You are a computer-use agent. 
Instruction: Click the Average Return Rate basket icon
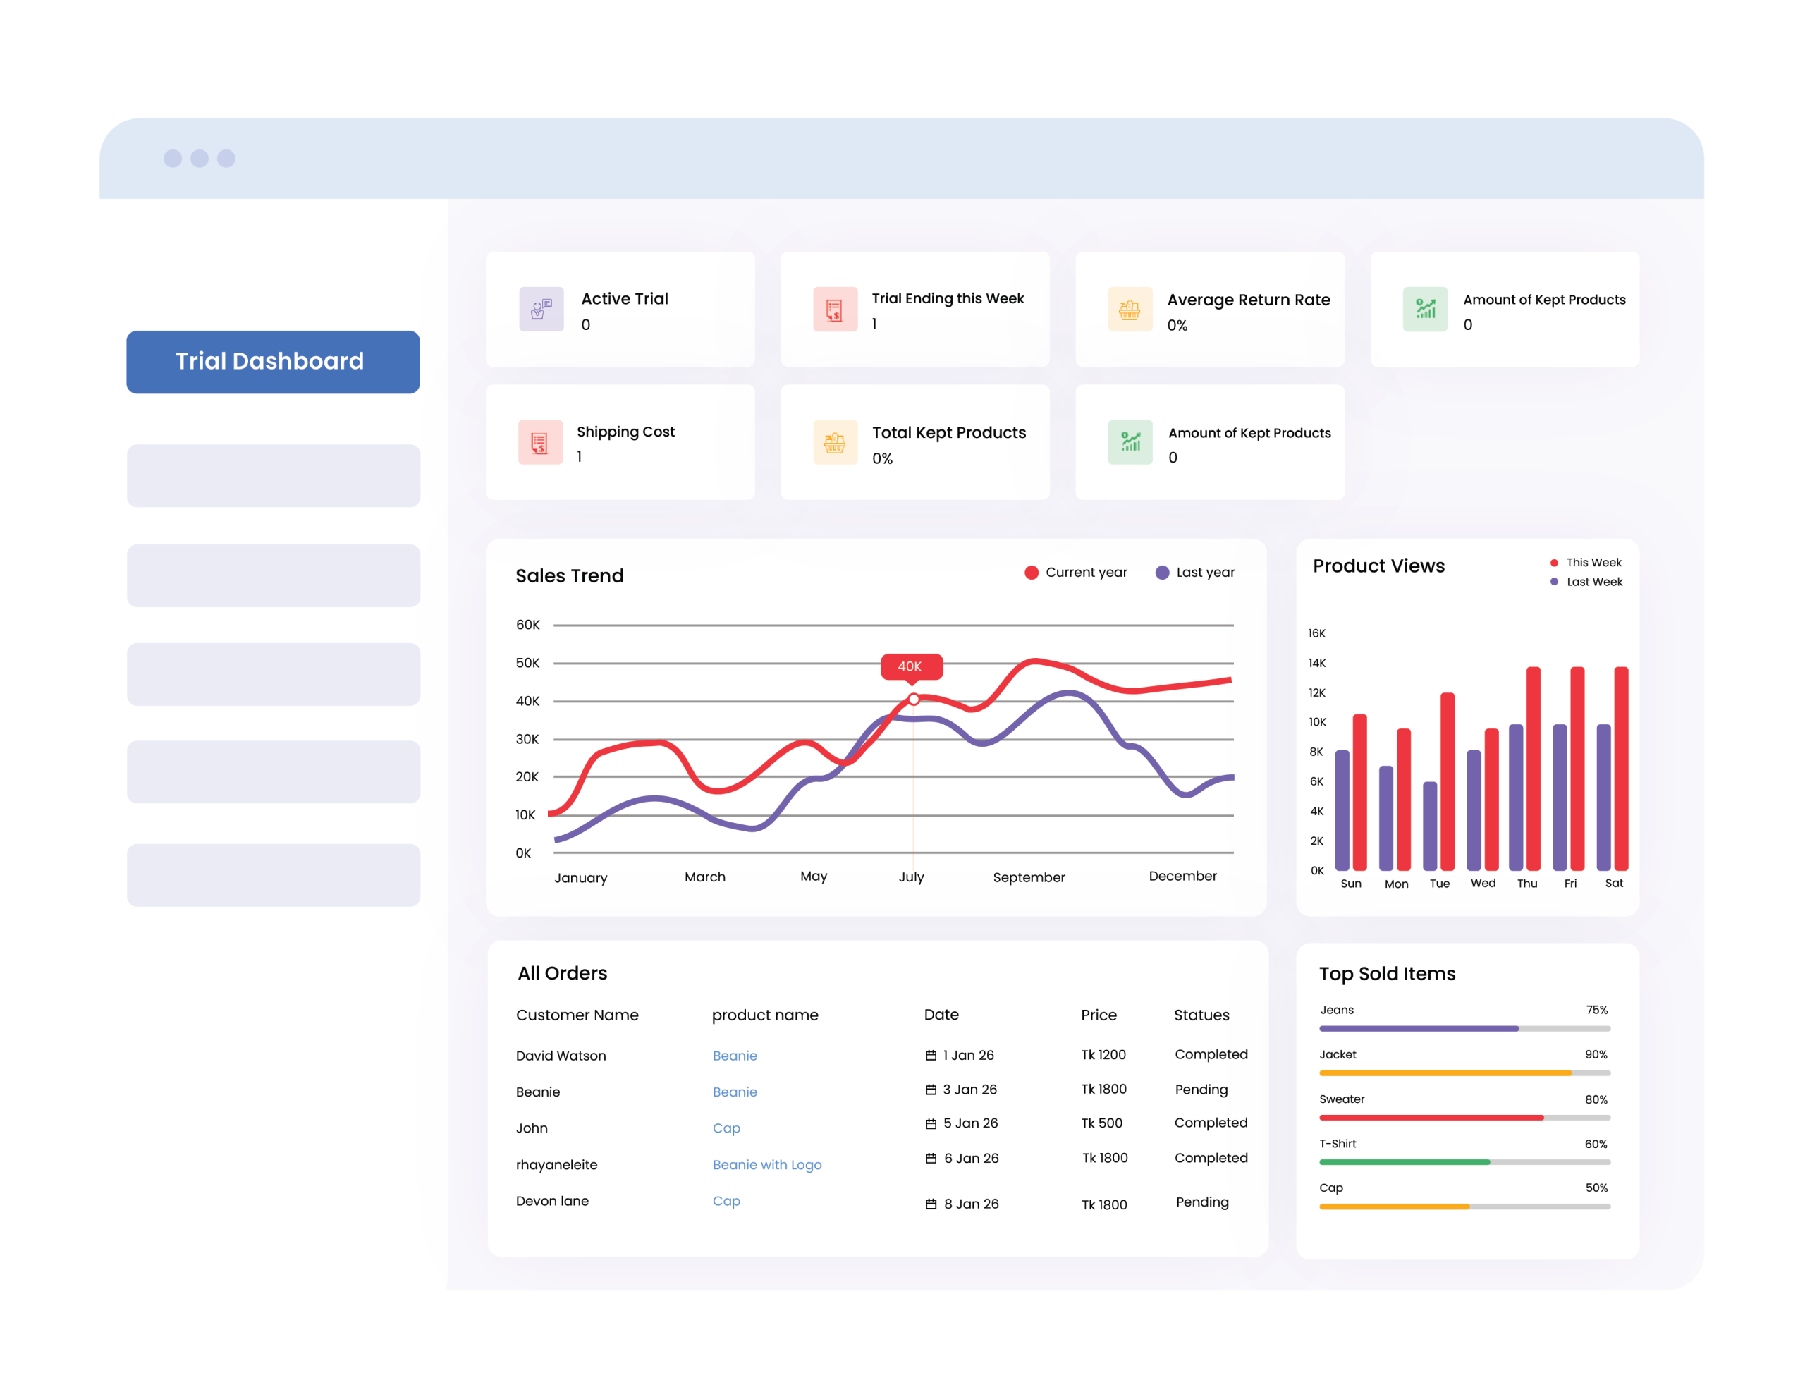(1130, 309)
